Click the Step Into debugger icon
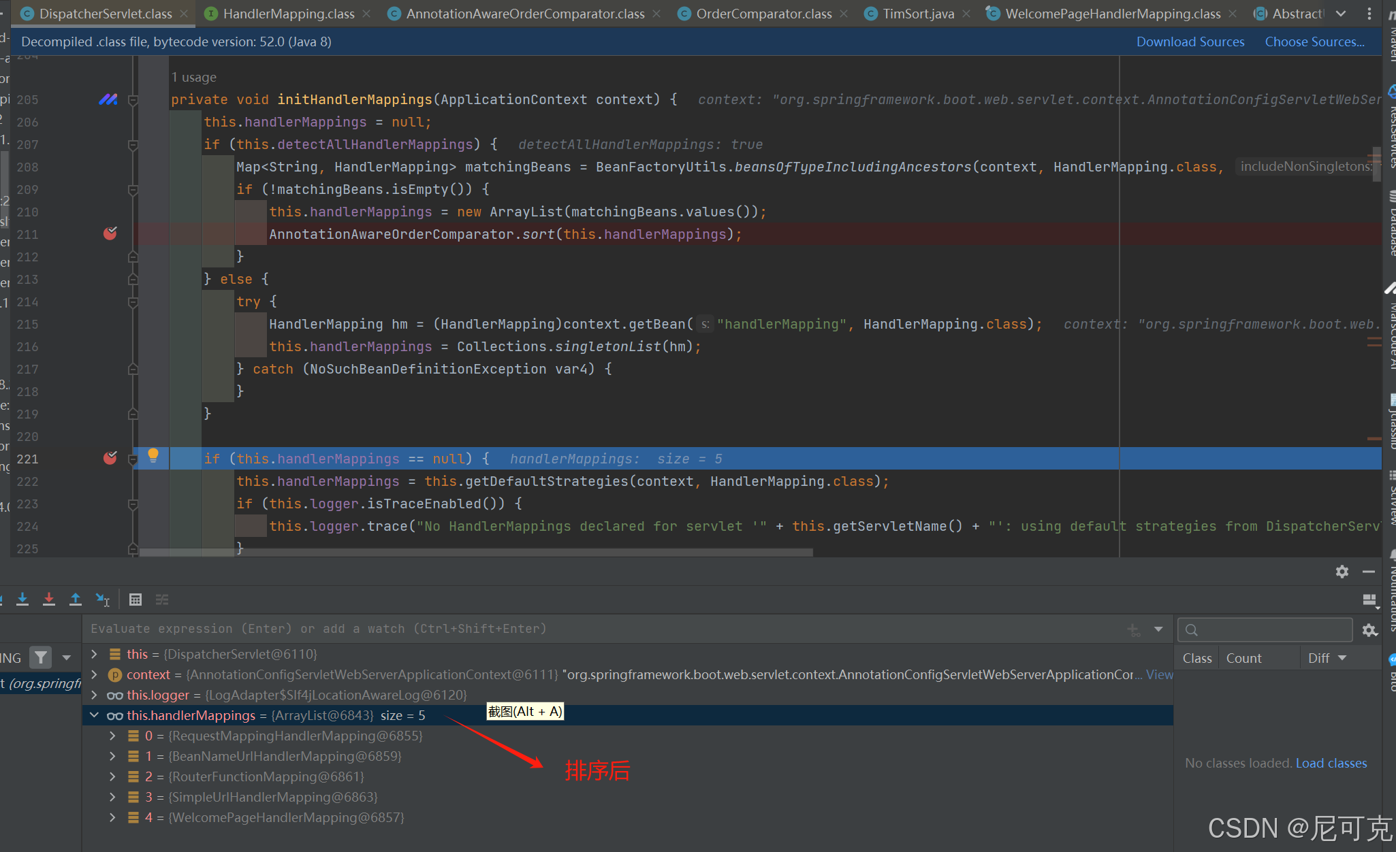Viewport: 1396px width, 852px height. pos(22,599)
